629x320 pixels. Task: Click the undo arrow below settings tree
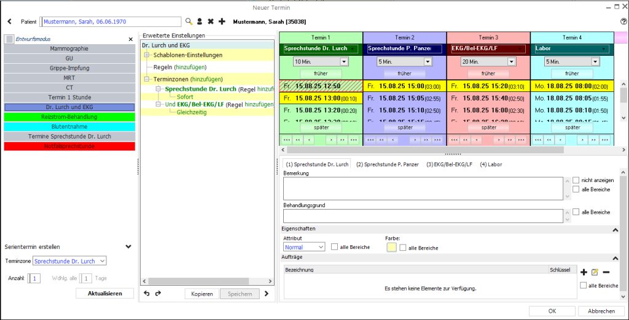pos(147,294)
